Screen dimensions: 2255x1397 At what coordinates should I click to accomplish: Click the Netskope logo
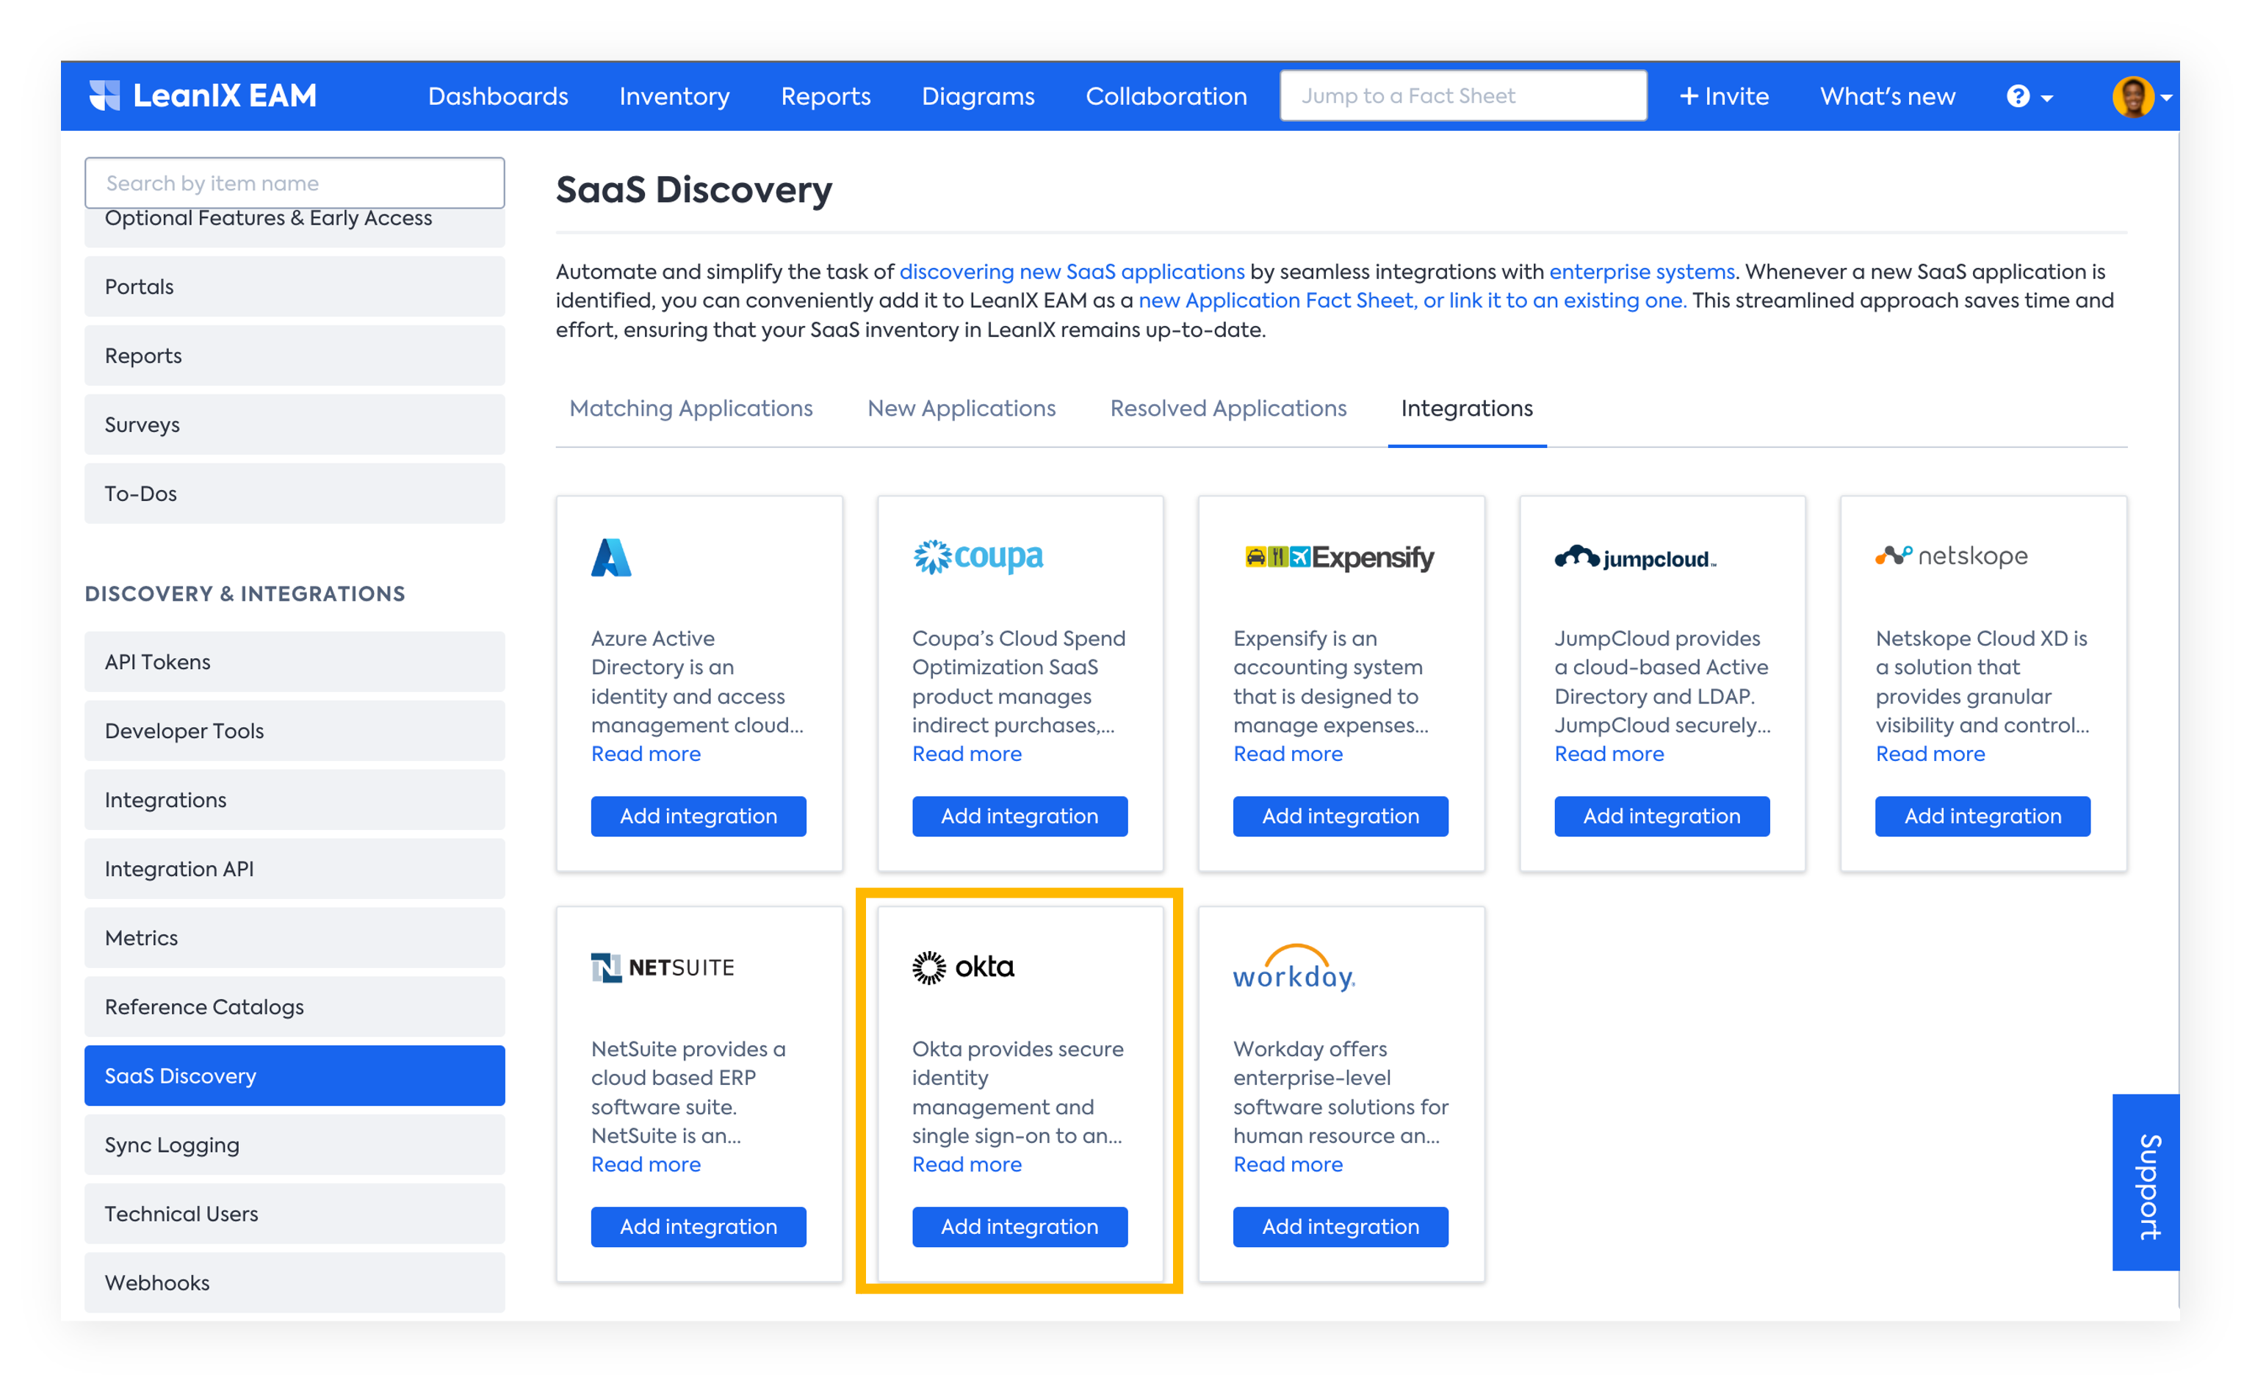click(1950, 555)
